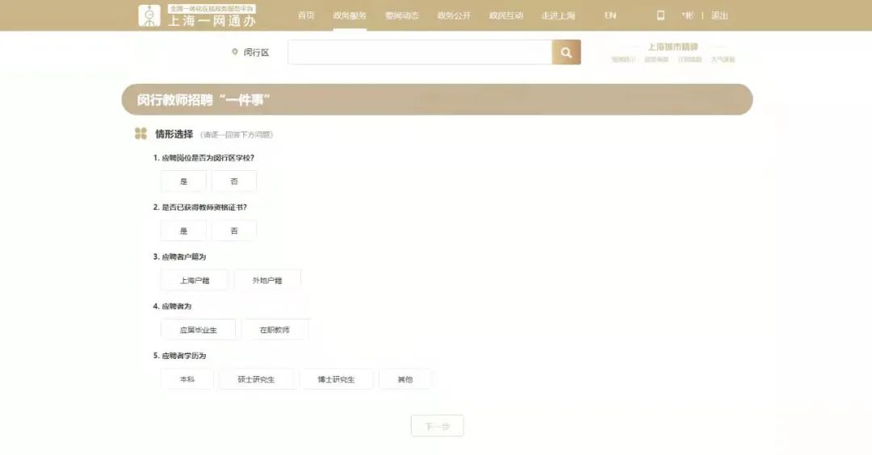Pick 博士研究生 education level
Screen dimensions: 872x455
click(x=336, y=379)
